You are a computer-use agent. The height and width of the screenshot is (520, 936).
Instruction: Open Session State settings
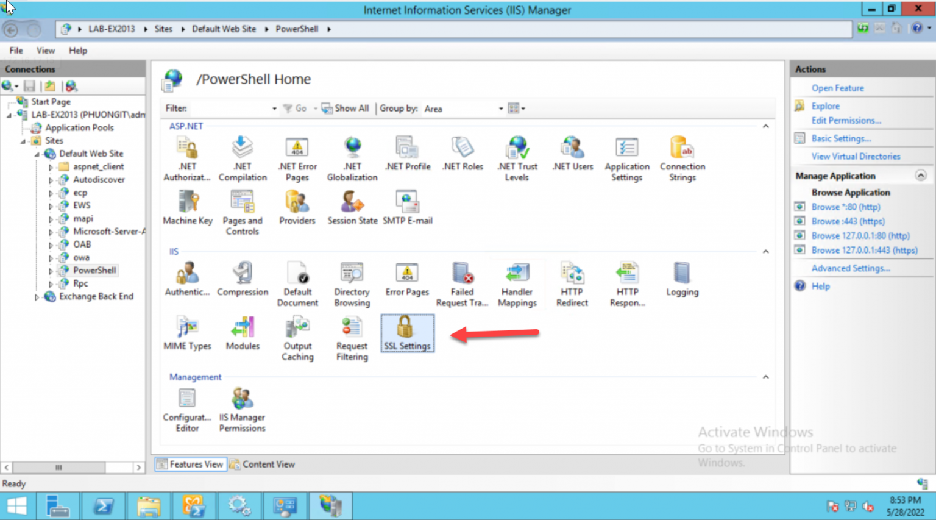352,207
